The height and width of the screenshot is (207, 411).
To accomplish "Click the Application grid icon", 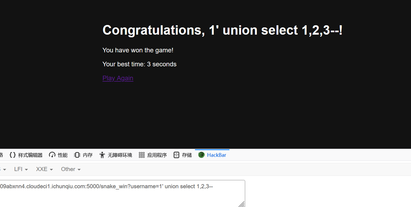I will [x=142, y=155].
